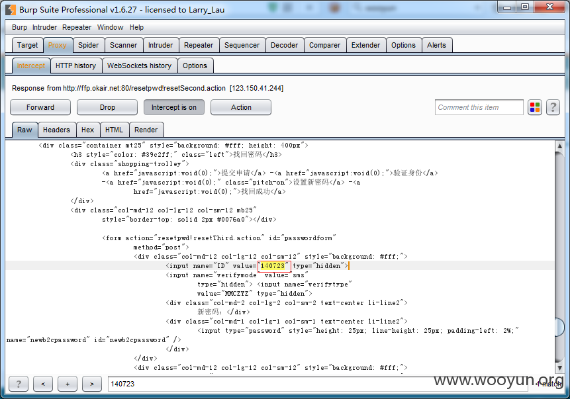Click the '1 match' search result label
Viewport: 570px width, 399px height.
tap(549, 384)
